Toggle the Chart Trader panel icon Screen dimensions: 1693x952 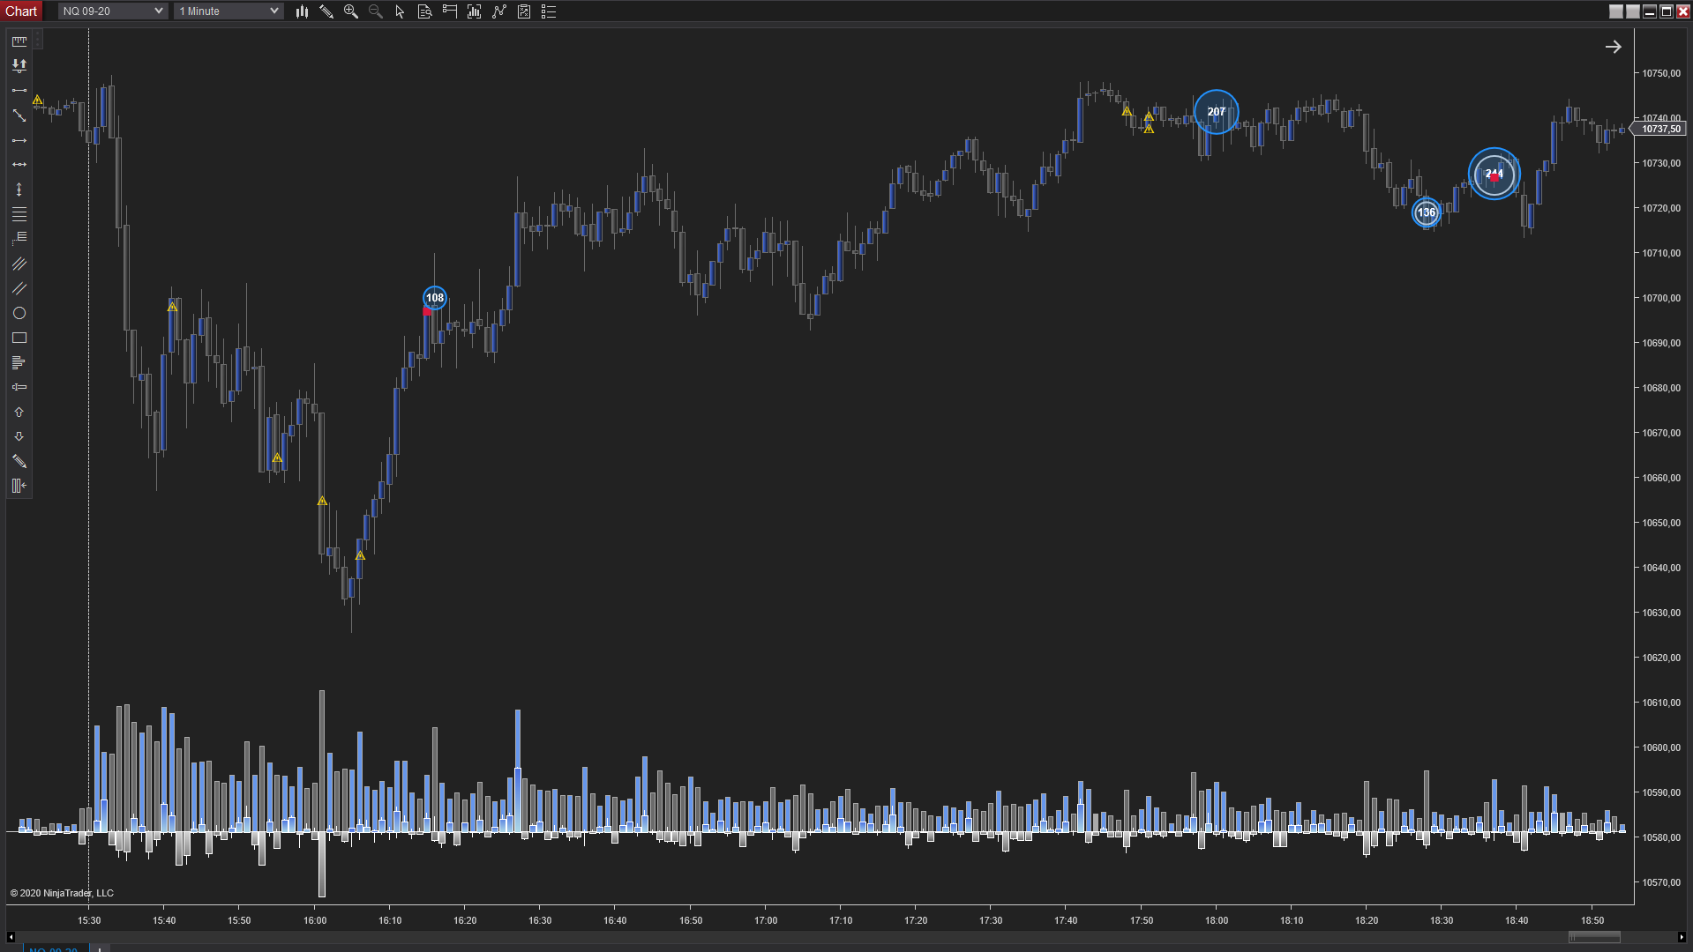[449, 11]
